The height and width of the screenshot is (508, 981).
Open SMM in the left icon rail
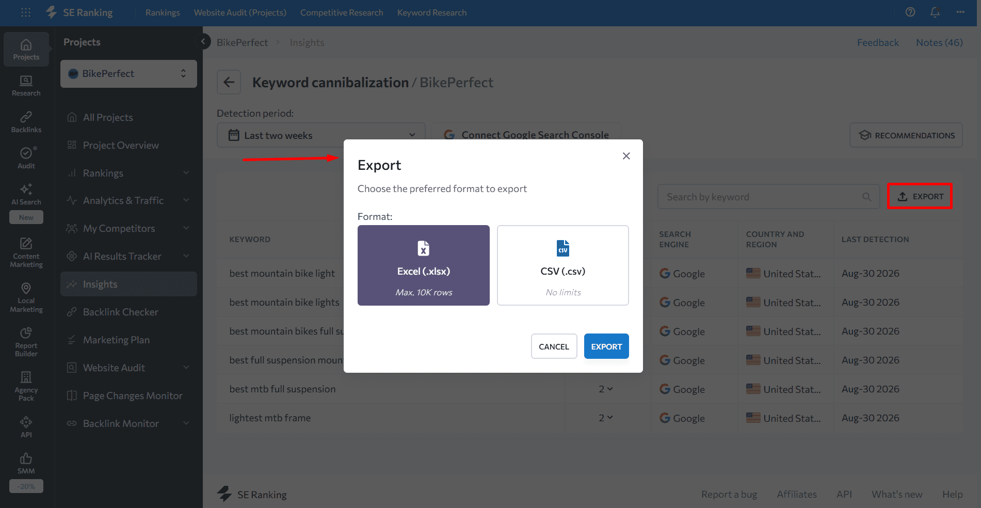pos(26,463)
